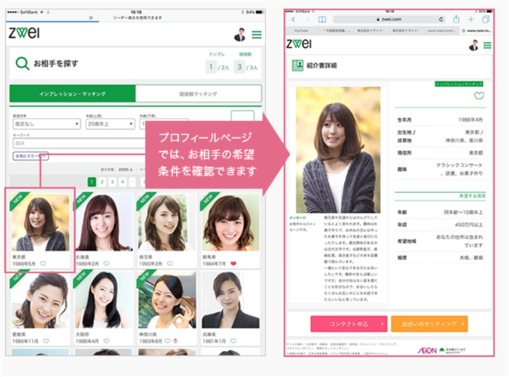Screen dimensions: 509x377
Task: Add new Safari tab with plus icon
Action: pos(470,20)
